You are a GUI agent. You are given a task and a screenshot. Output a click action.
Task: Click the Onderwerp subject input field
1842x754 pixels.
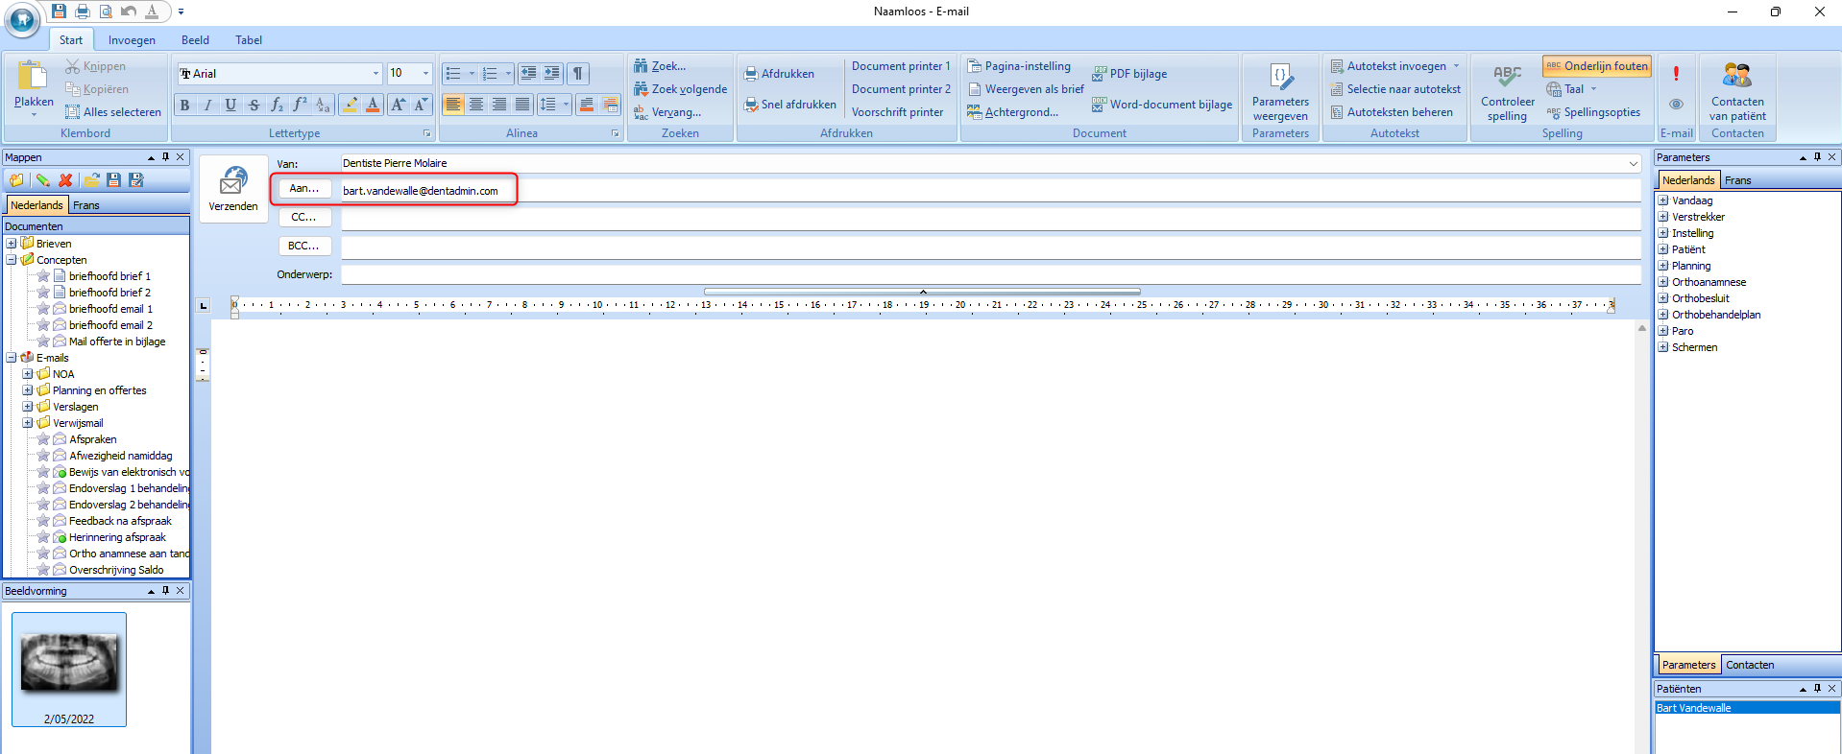coord(989,274)
